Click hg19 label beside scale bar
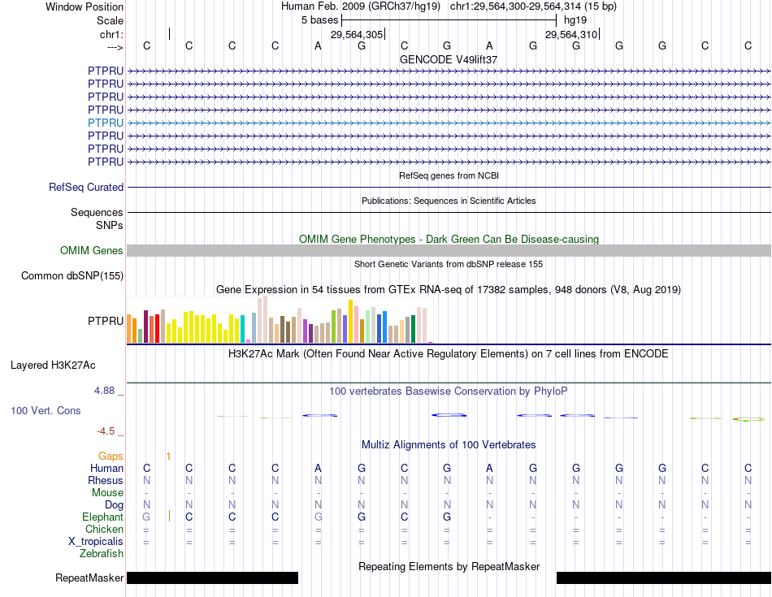Screen dimensions: 772x597 pos(575,20)
